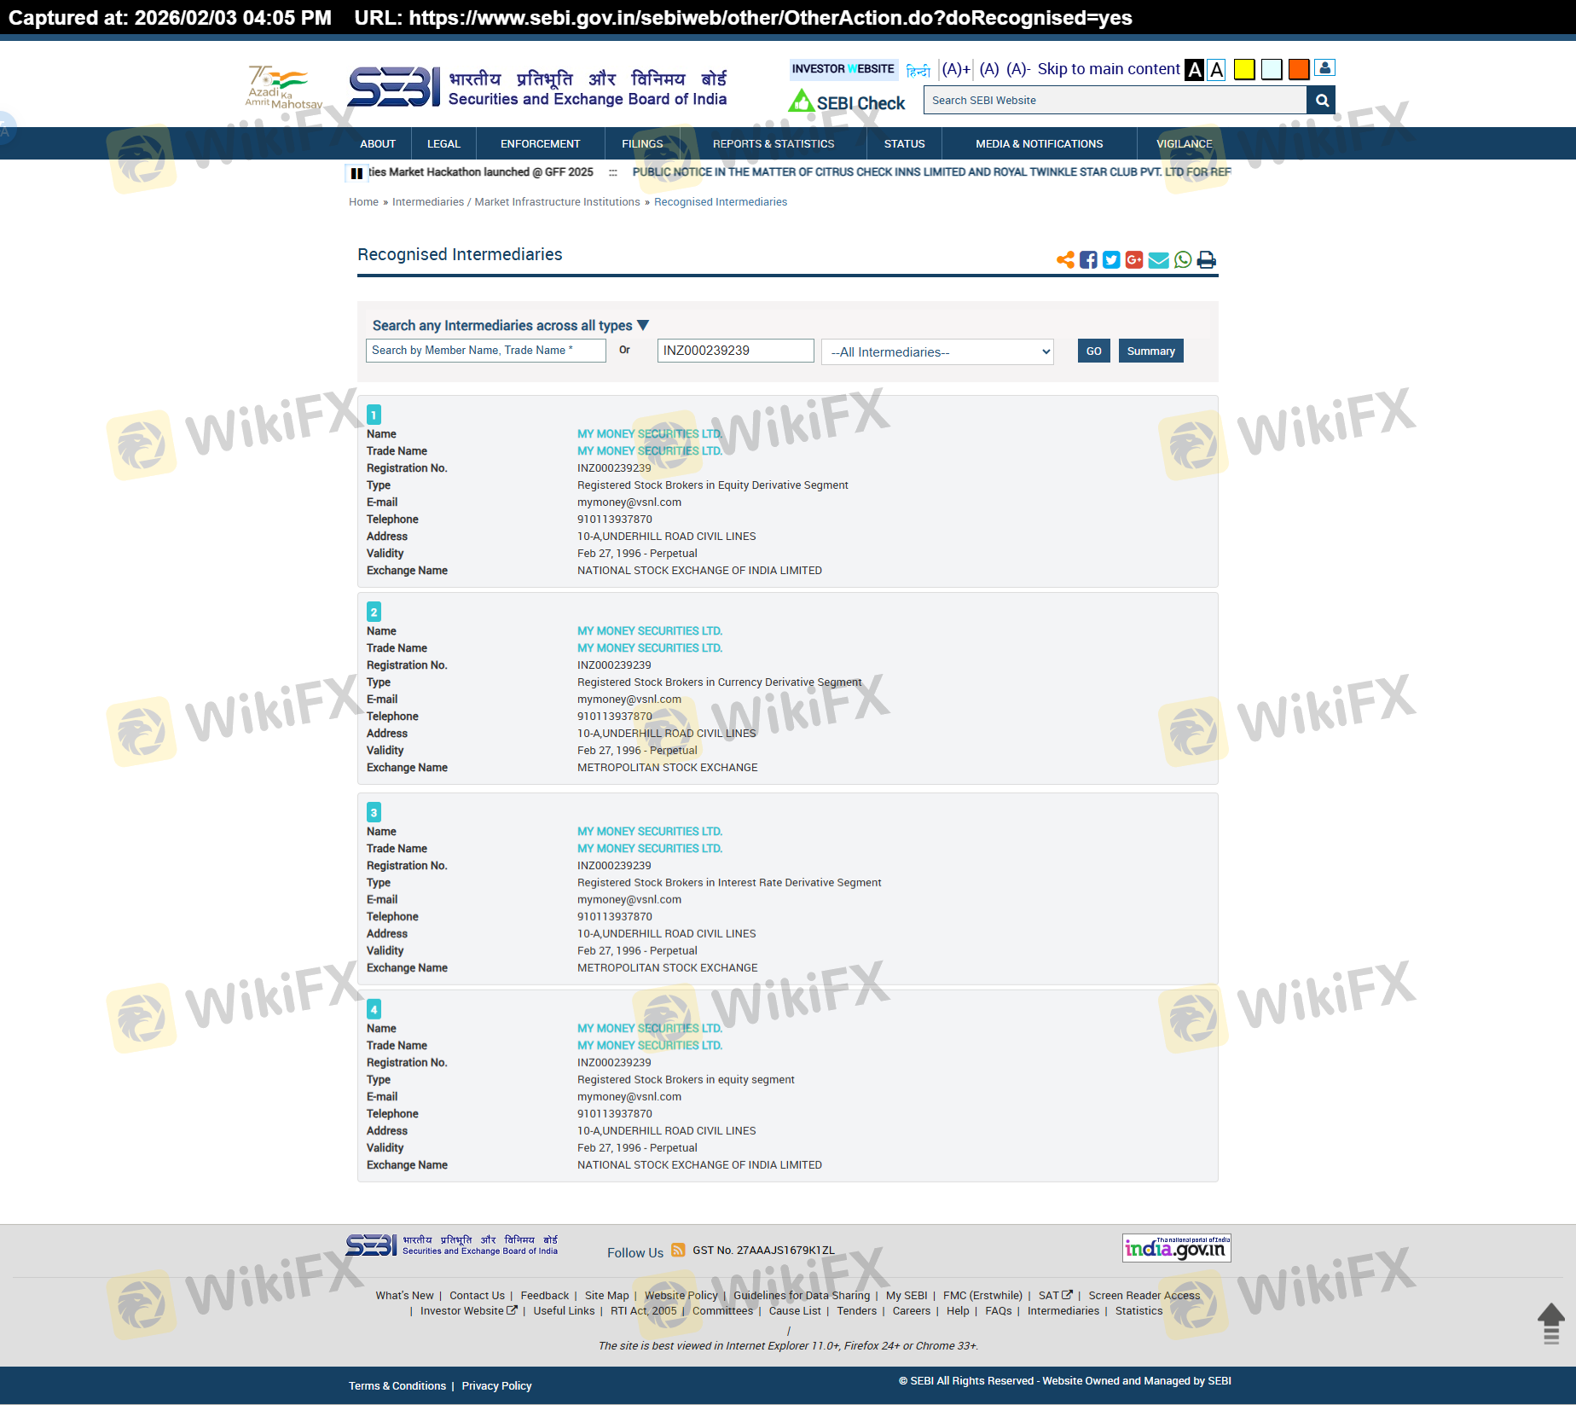Image resolution: width=1576 pixels, height=1405 pixels.
Task: Open the STATUS menu
Action: point(905,143)
